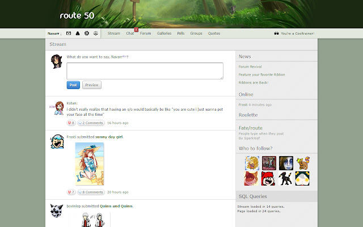The height and width of the screenshot is (227, 363).
Task: Click Navarr's avatar beside the post box
Action: 57,61
